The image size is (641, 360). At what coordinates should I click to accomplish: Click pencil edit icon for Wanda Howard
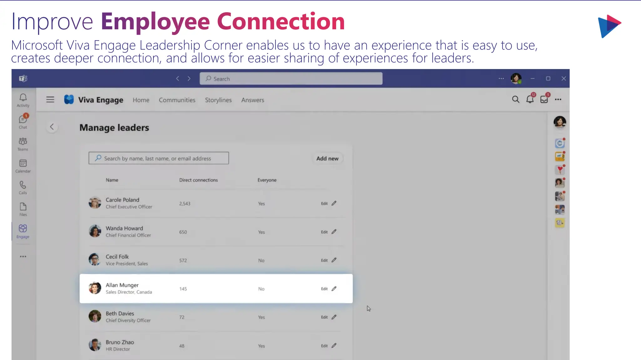pos(334,232)
